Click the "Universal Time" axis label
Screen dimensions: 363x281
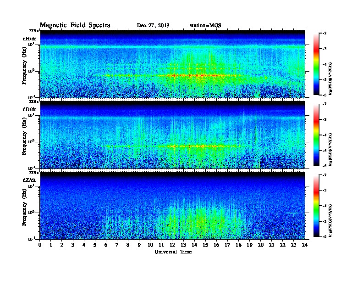click(173, 252)
